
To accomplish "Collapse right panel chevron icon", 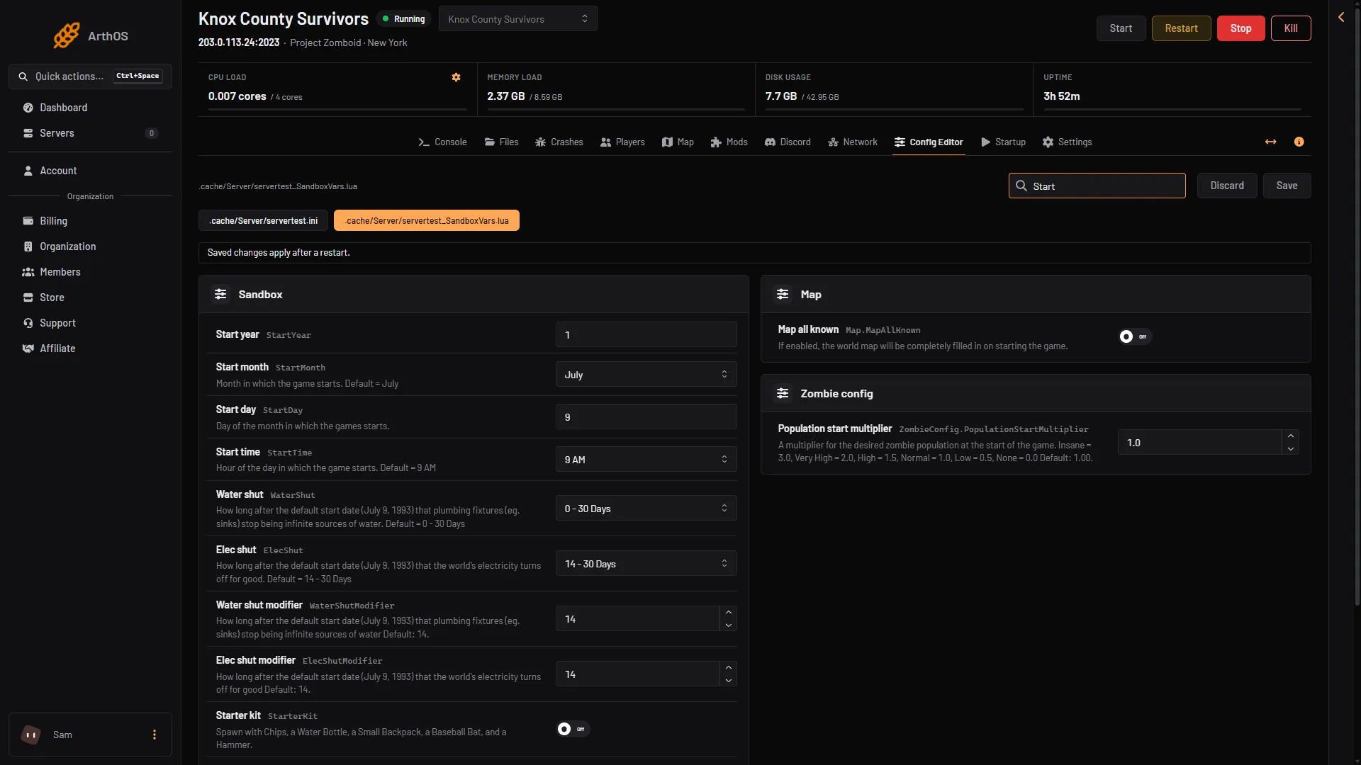I will [1341, 17].
